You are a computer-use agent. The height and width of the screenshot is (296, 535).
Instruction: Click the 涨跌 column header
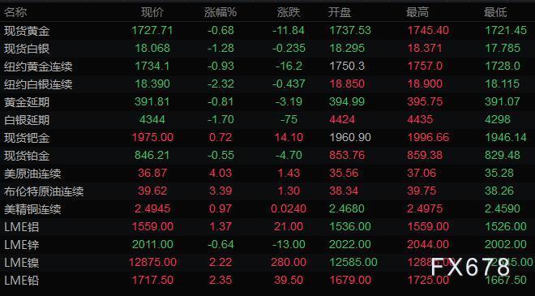(289, 13)
